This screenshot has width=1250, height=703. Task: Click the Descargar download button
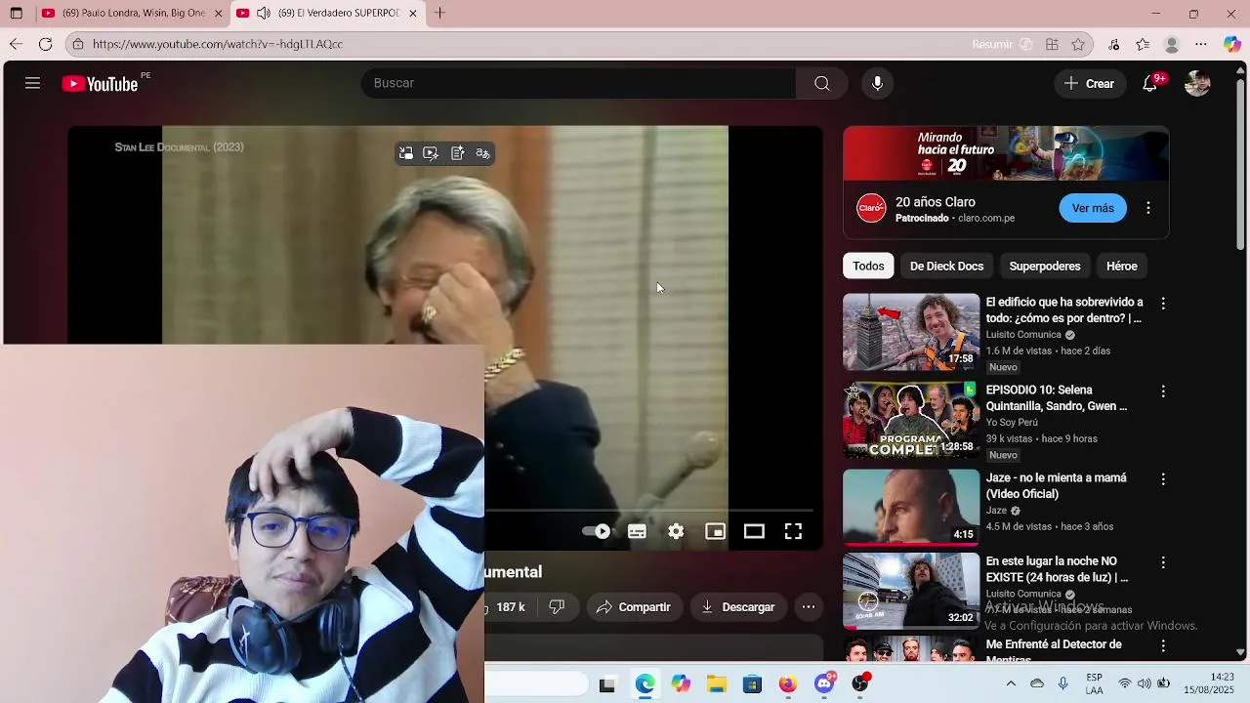[738, 607]
